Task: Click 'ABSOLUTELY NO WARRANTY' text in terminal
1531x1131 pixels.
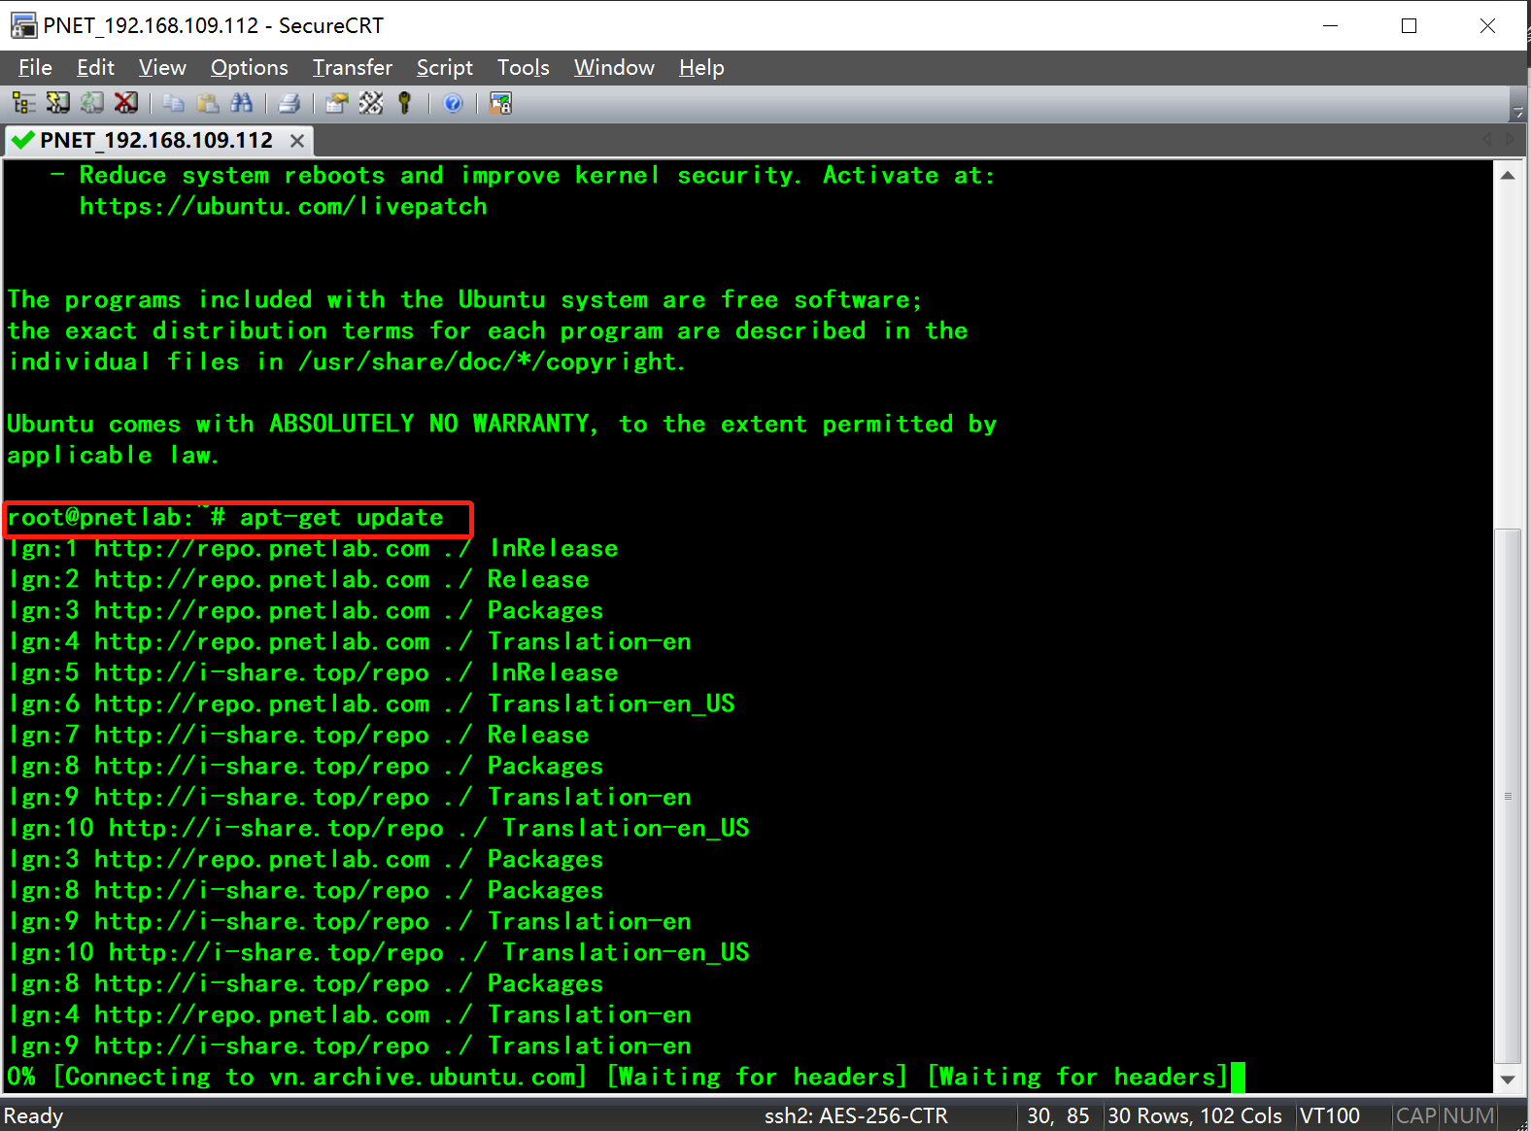Action: (429, 424)
